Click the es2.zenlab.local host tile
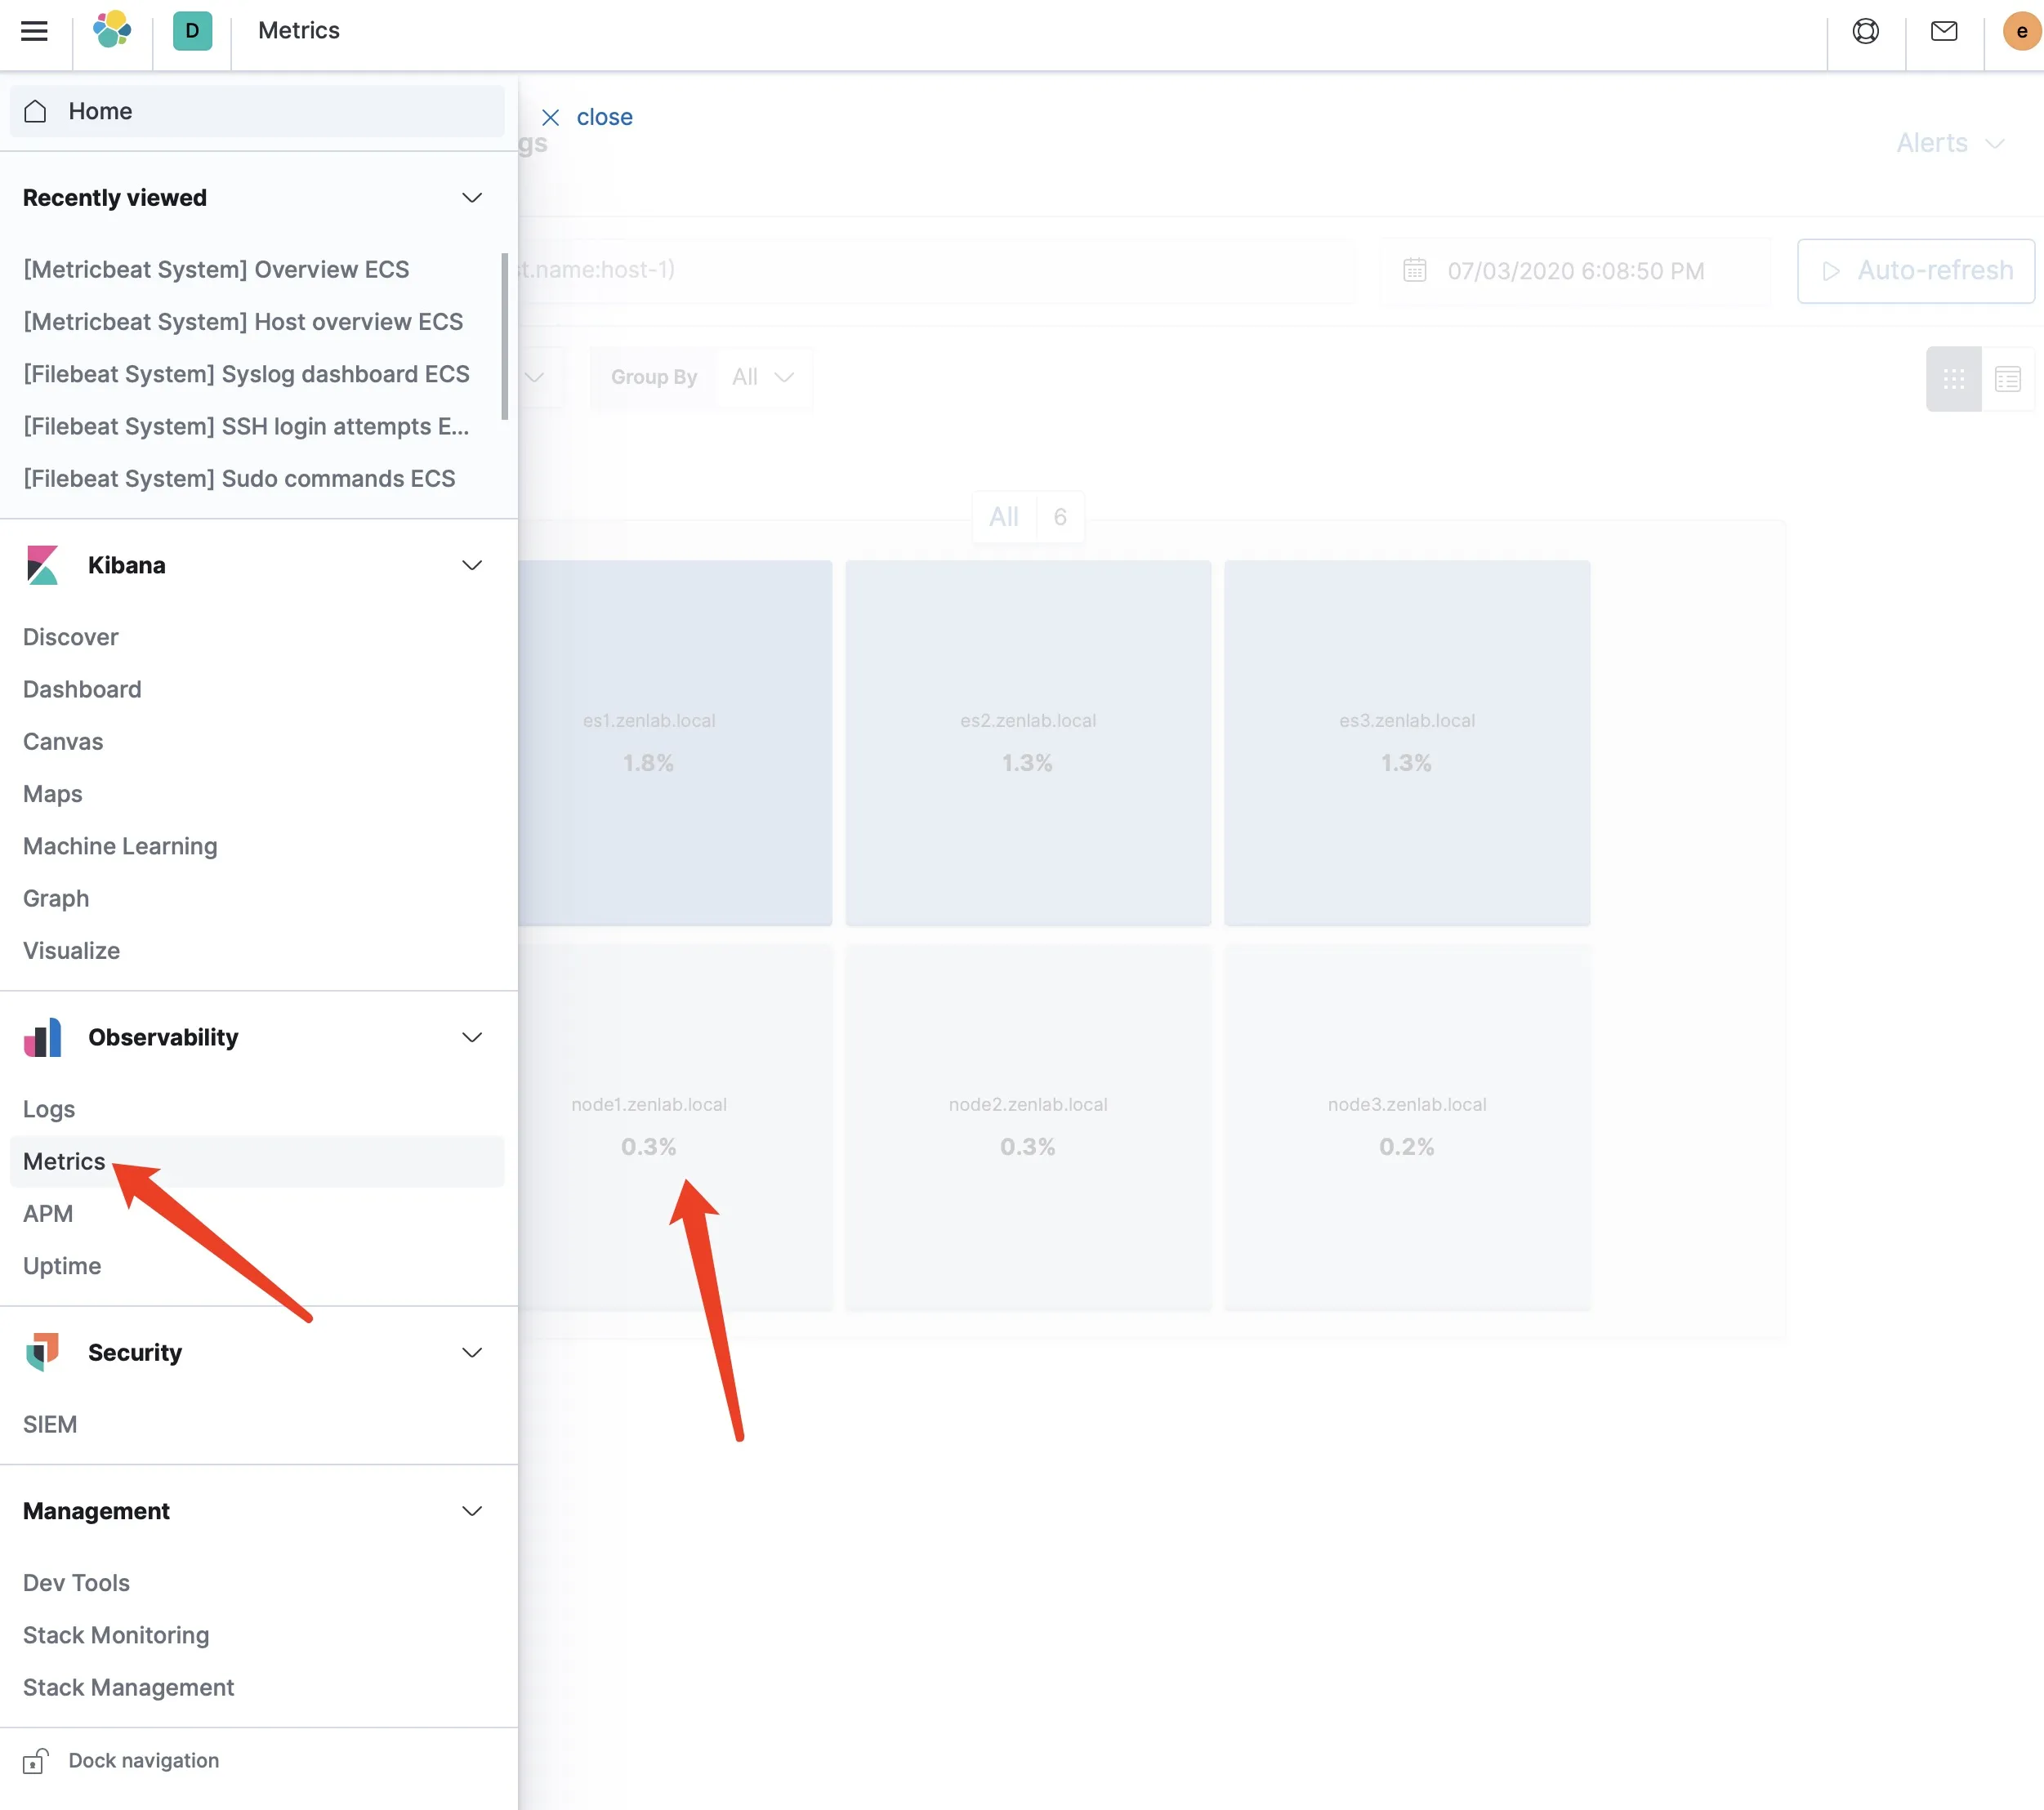Screen dimensions: 2044x1810 pos(1027,742)
